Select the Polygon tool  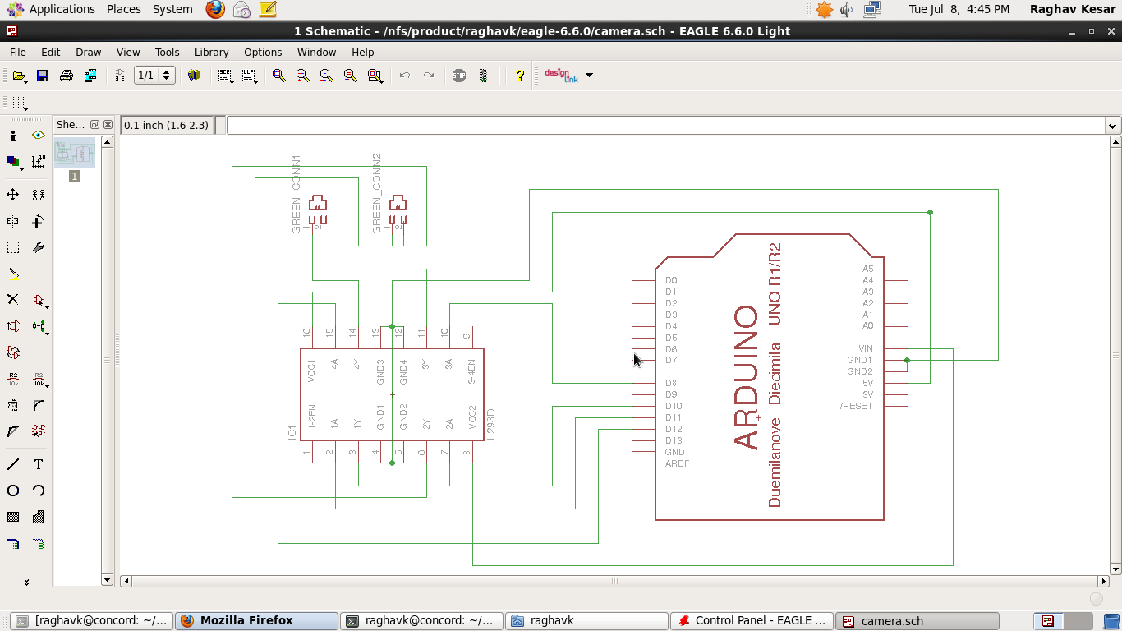point(39,517)
